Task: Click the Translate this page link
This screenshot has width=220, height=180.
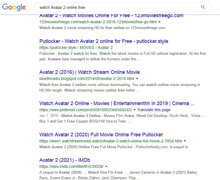Action: pos(154,110)
